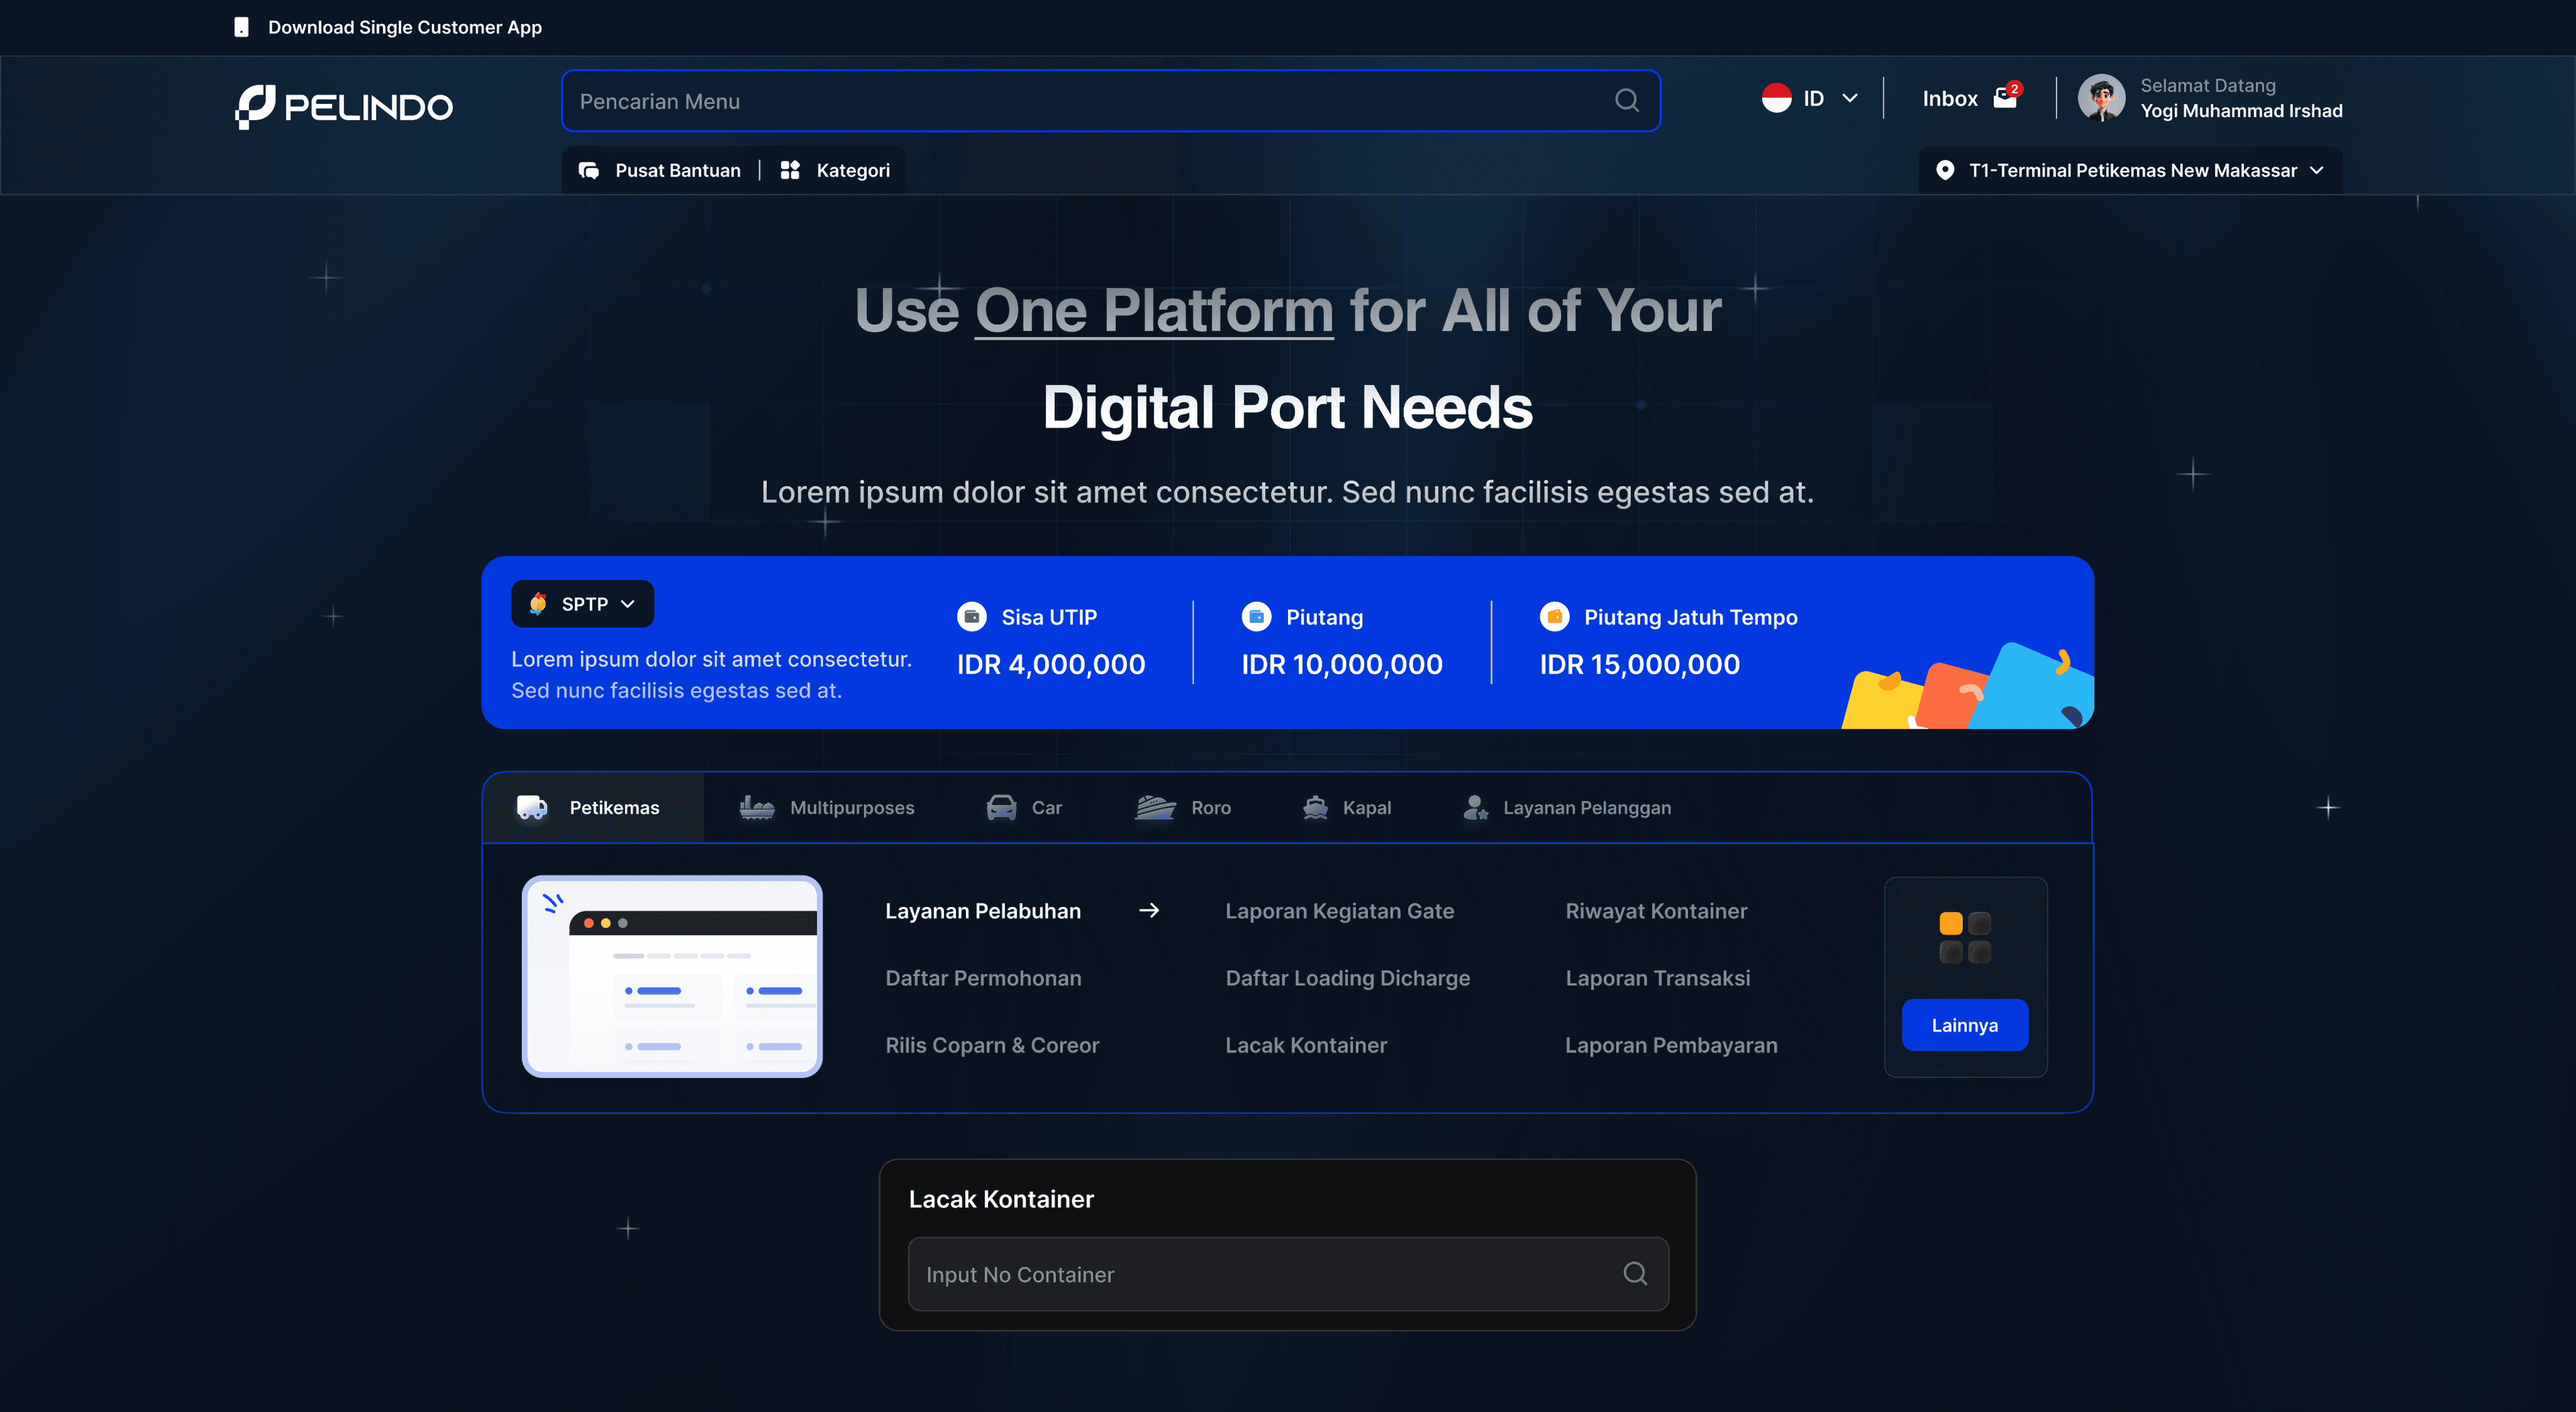The width and height of the screenshot is (2576, 1412).
Task: Click the Sisa UTIP wallet icon
Action: [x=971, y=617]
